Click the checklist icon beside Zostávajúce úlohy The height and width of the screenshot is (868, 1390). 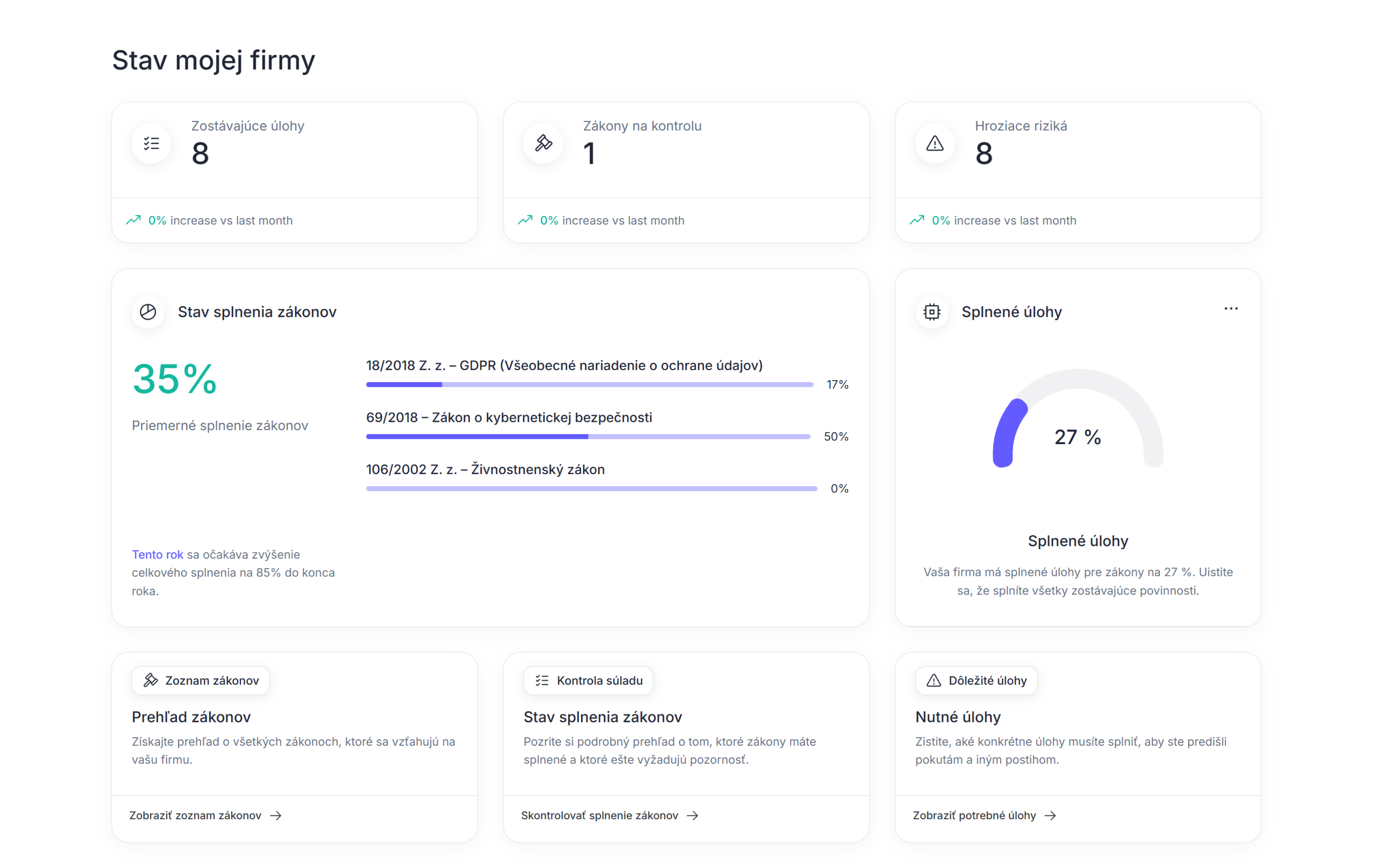(x=152, y=143)
